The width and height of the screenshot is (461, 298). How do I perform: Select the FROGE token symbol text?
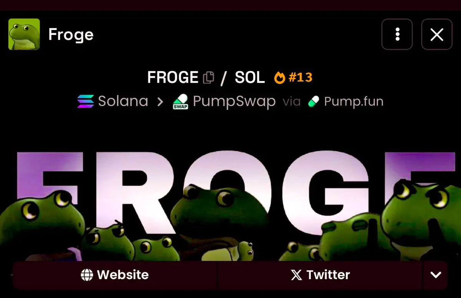pyautogui.click(x=173, y=78)
